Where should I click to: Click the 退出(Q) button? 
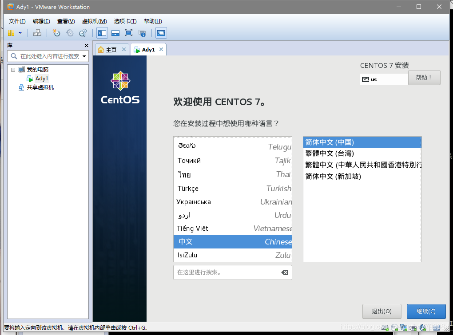(x=381, y=311)
